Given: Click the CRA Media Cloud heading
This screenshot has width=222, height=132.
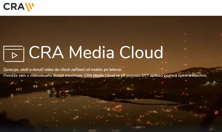Looking at the screenshot, I should click(x=96, y=52).
